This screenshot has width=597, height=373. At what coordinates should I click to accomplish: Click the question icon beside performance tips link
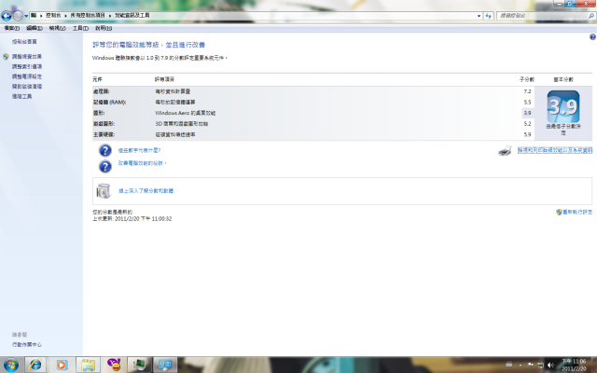click(105, 166)
